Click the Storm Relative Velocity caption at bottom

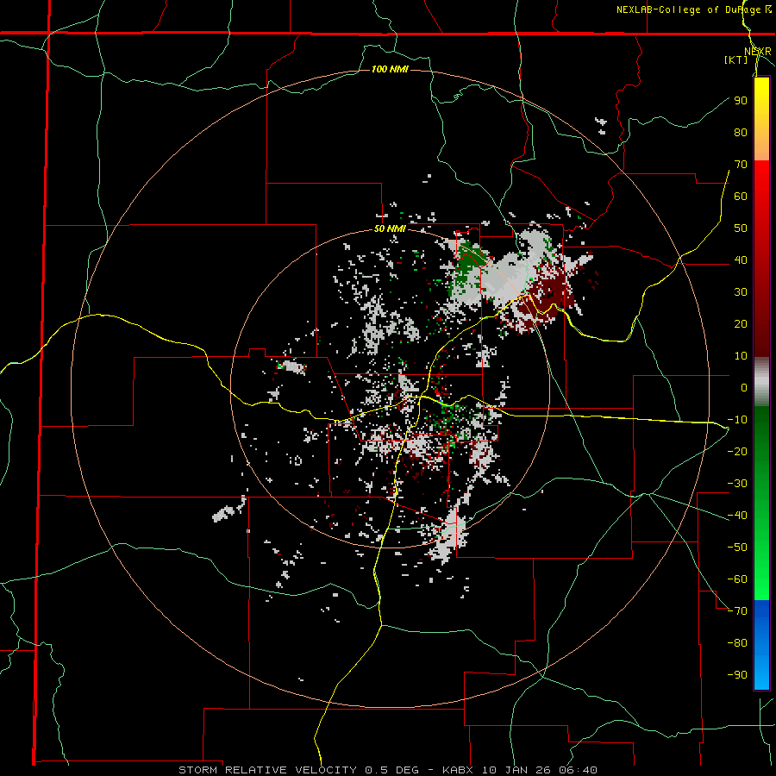pos(388,770)
